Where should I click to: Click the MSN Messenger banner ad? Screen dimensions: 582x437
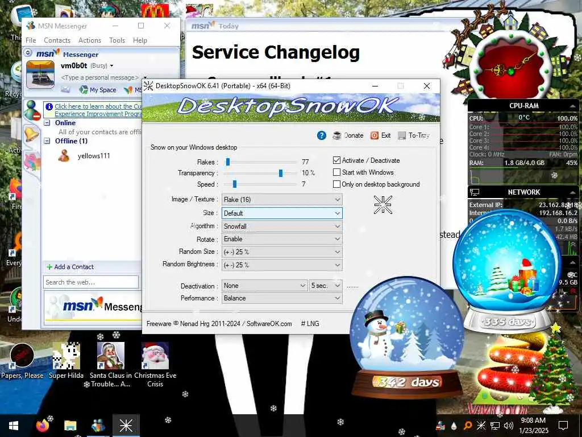(x=94, y=307)
